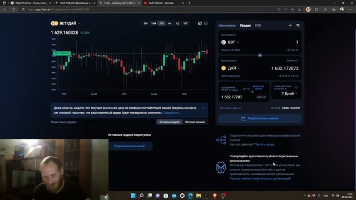The image size is (356, 200).
Task: Open File Explorer from the taskbar
Action: pos(199,196)
